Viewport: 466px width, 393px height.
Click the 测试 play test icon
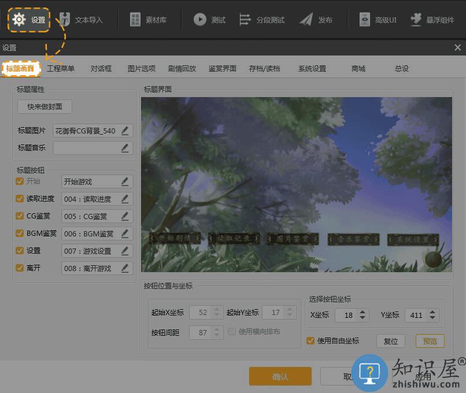coord(200,20)
